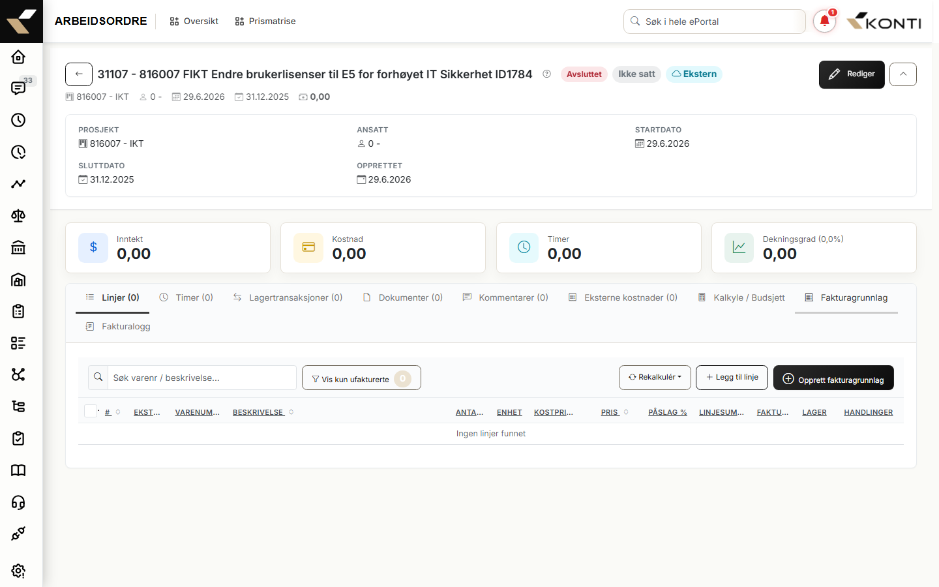
Task: Open the trend line chart icon
Action: [18, 184]
